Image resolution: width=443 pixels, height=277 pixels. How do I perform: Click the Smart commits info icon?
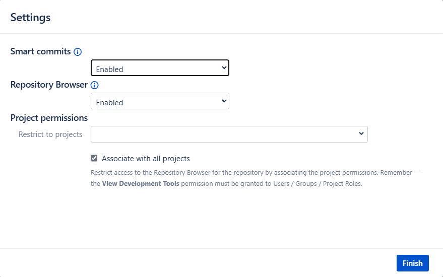click(78, 52)
